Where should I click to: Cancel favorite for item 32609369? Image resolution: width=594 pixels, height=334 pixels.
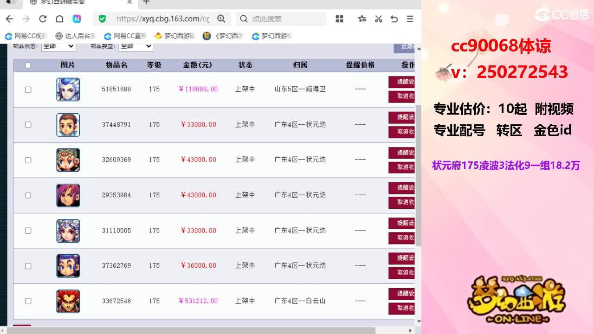click(401, 167)
